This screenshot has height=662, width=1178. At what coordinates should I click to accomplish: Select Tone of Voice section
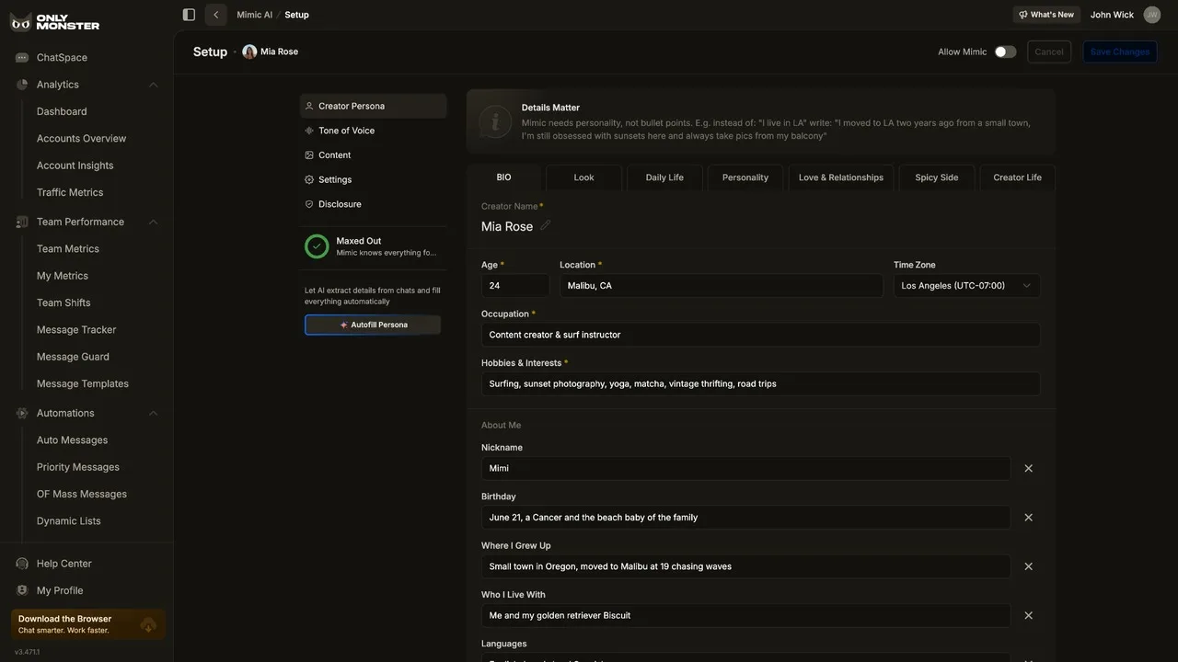[x=373, y=131]
